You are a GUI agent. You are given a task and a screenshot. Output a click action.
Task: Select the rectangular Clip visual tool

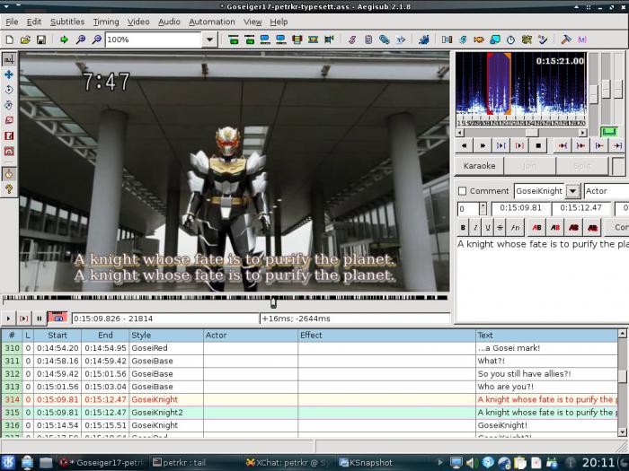(x=9, y=135)
